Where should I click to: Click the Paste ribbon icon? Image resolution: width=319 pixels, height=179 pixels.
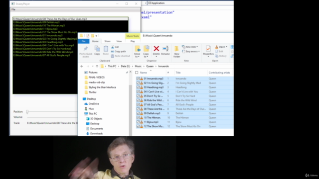coord(106,49)
